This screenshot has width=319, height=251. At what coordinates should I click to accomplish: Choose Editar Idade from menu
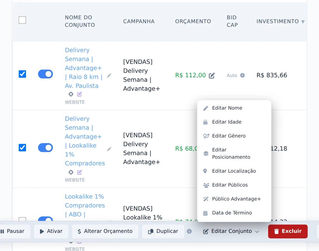pyautogui.click(x=234, y=122)
